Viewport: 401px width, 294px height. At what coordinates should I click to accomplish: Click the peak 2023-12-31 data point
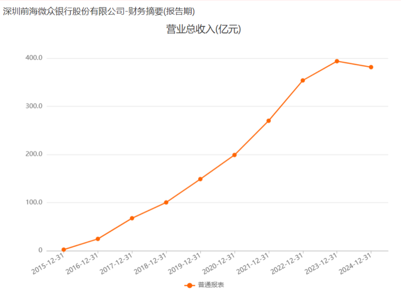tap(337, 61)
